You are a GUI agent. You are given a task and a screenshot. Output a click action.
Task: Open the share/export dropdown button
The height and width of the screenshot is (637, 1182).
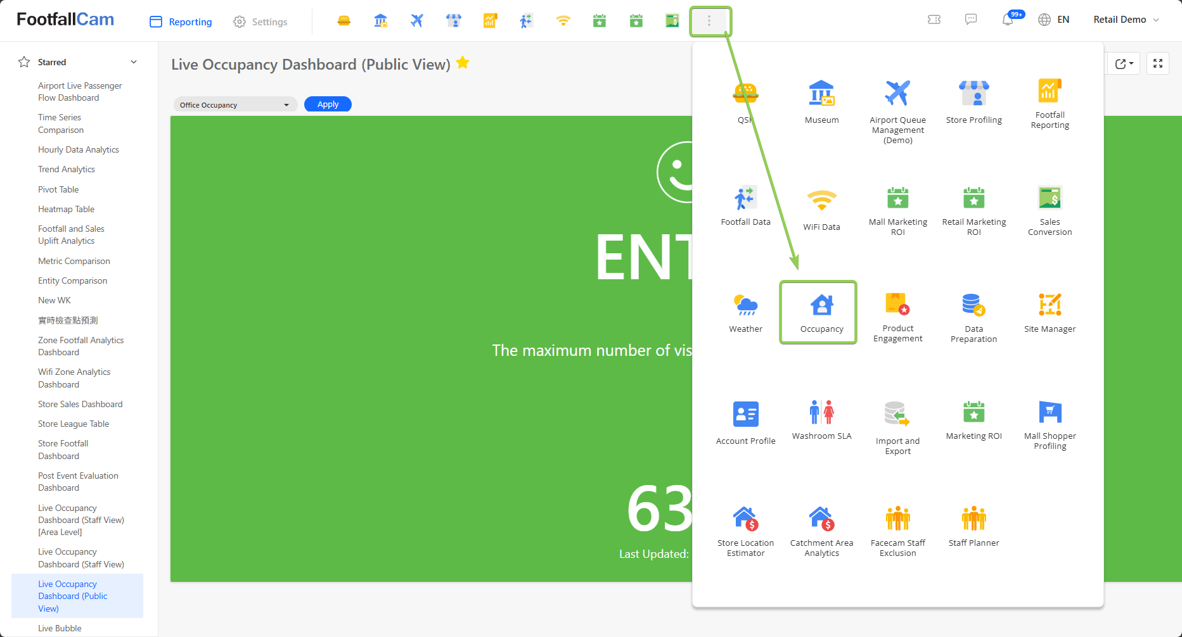1124,63
